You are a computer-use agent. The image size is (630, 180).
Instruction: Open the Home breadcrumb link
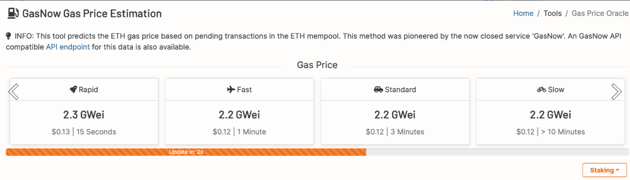[x=523, y=13]
